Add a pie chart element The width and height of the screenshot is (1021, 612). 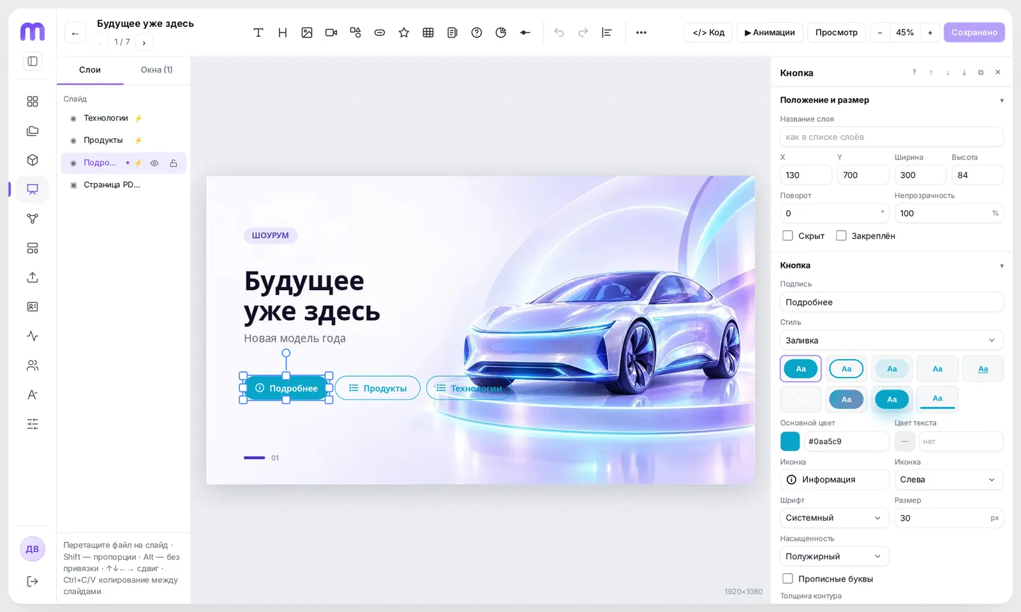(501, 33)
